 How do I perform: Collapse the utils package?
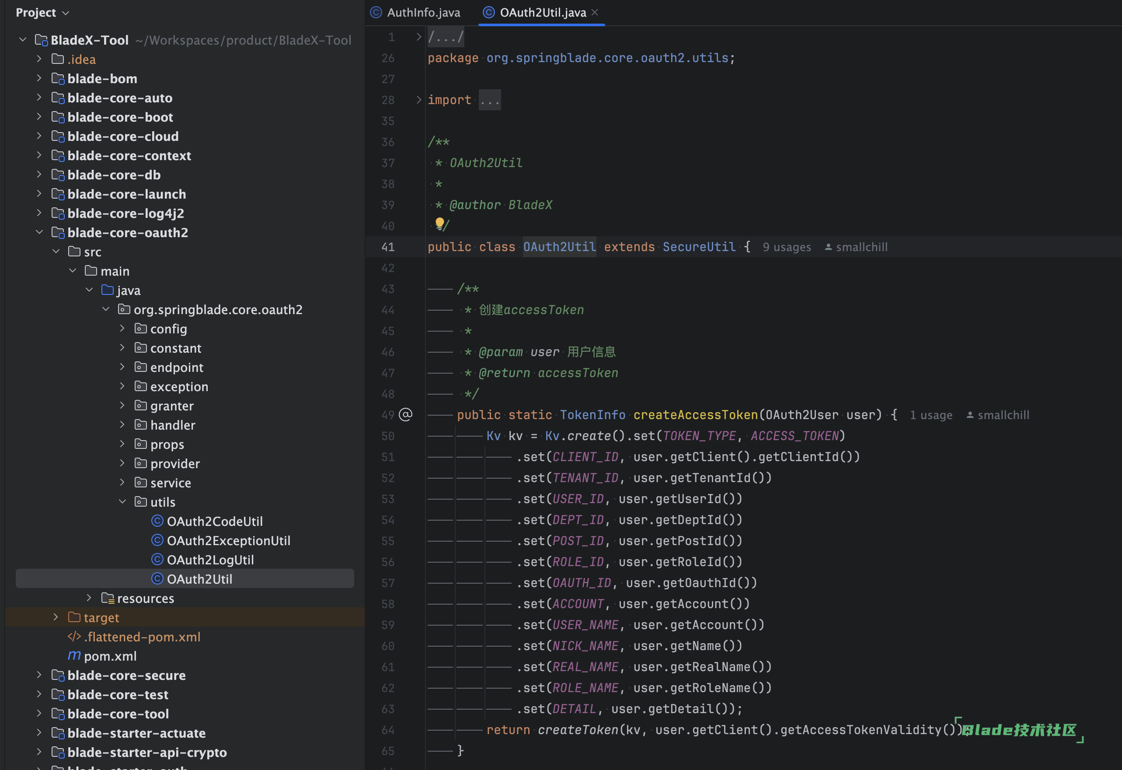coord(122,502)
